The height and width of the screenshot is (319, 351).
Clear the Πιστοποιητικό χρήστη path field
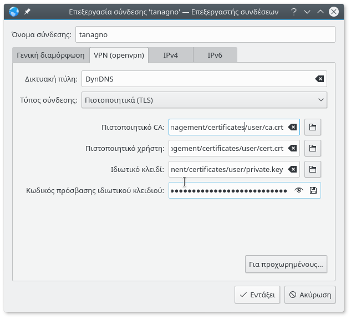pos(292,148)
